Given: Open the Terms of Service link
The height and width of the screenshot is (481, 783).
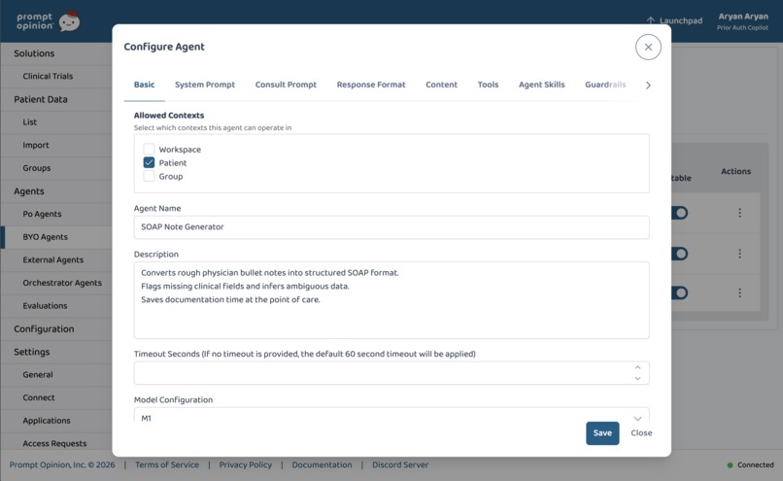Looking at the screenshot, I should pyautogui.click(x=167, y=464).
